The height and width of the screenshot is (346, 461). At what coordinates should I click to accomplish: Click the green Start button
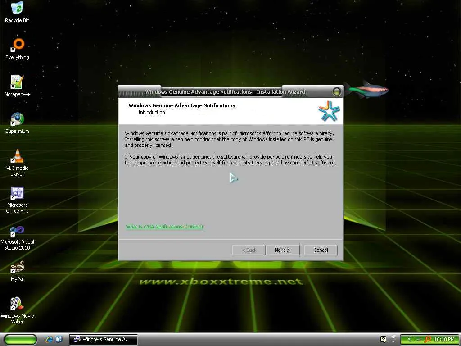[x=20, y=339]
